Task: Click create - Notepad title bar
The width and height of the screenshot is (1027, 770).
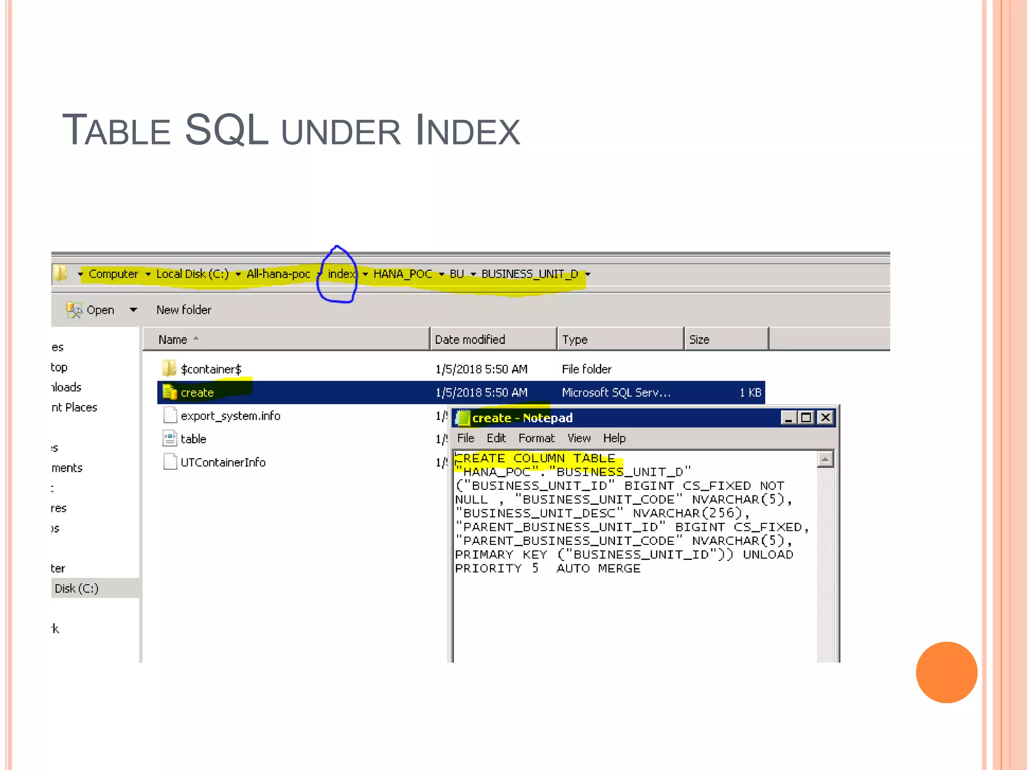Action: 644,418
